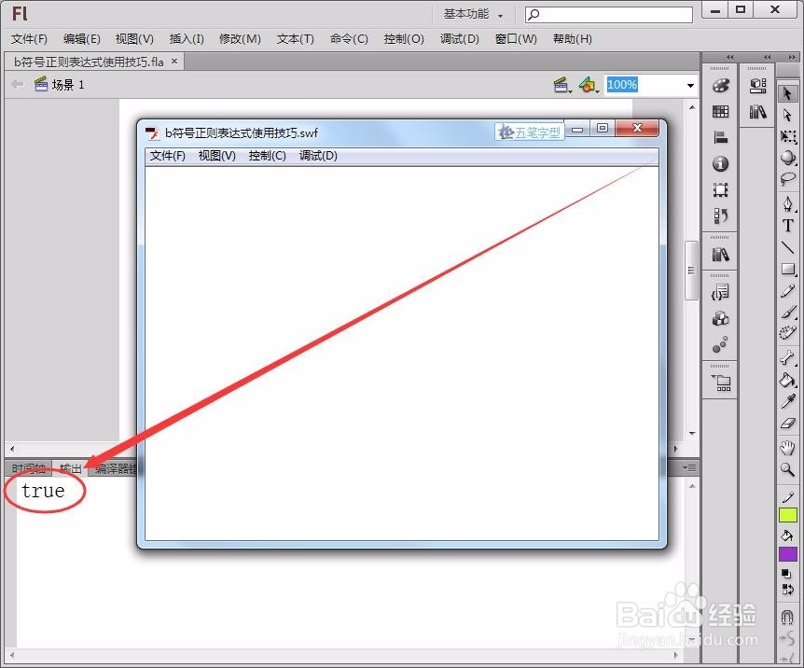The image size is (804, 668).
Task: Open the Components panel
Action: pyautogui.click(x=720, y=319)
